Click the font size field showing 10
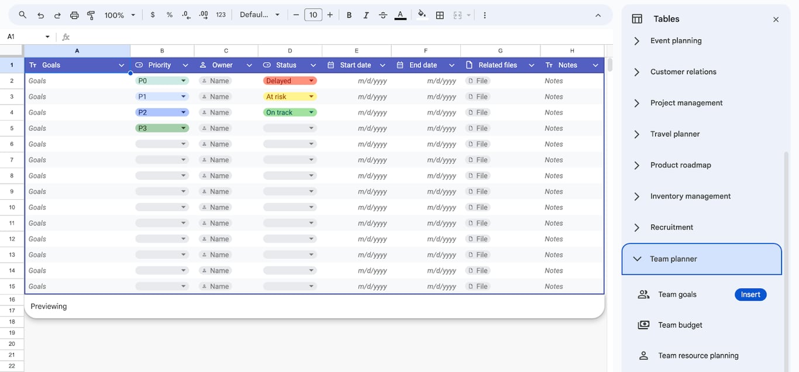Image resolution: width=799 pixels, height=372 pixels. tap(313, 15)
